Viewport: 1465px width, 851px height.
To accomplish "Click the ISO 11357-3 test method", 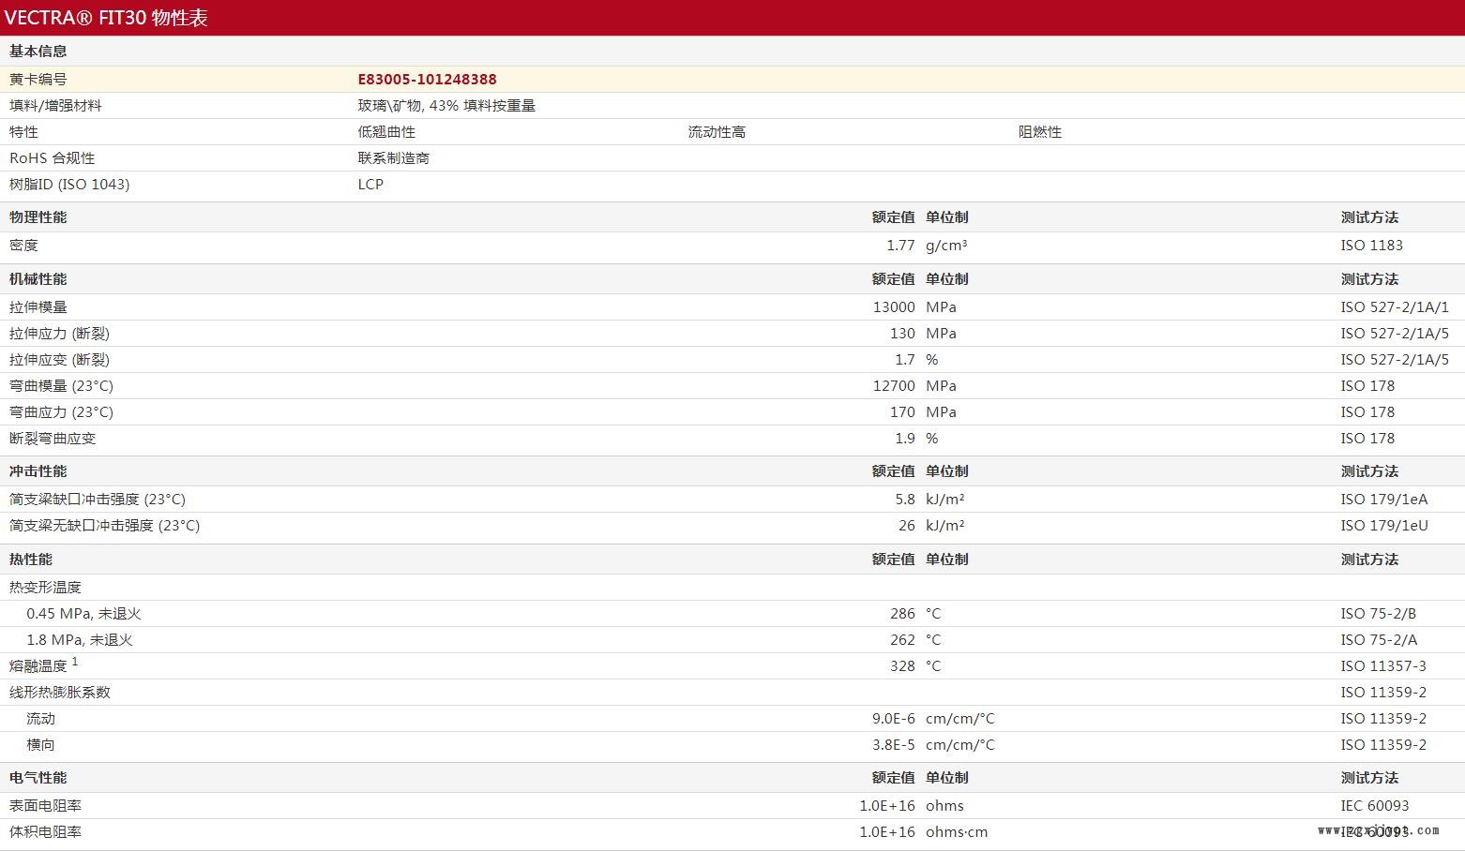I will point(1383,666).
